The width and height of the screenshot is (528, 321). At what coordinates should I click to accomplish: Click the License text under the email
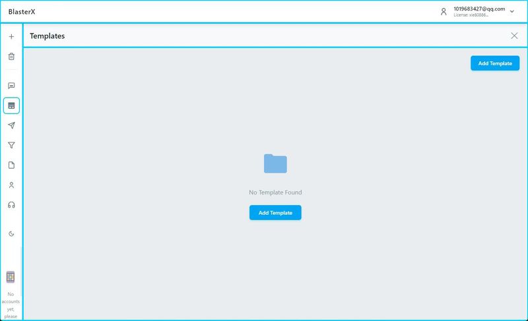tap(471, 15)
